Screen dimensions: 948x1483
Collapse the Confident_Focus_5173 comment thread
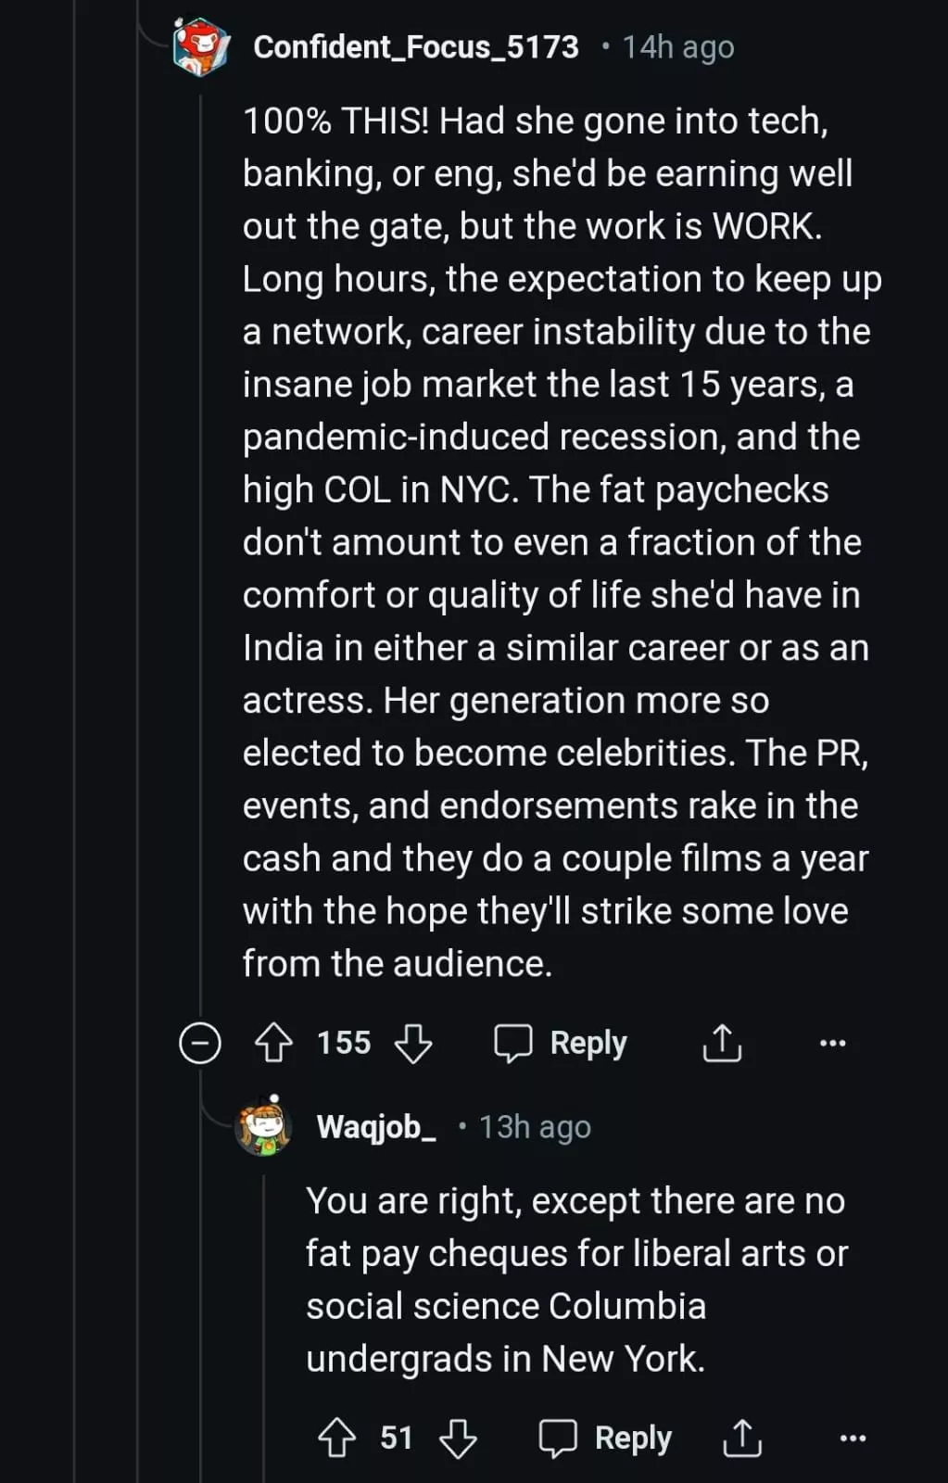point(199,1043)
